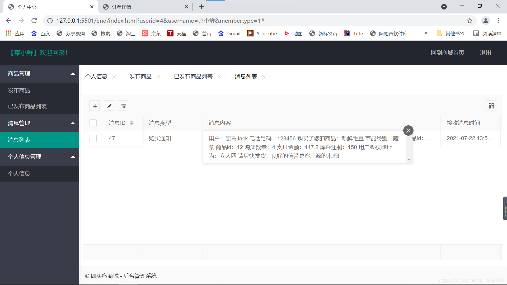This screenshot has height=285, width=507.
Task: Click the add new message icon
Action: click(95, 106)
